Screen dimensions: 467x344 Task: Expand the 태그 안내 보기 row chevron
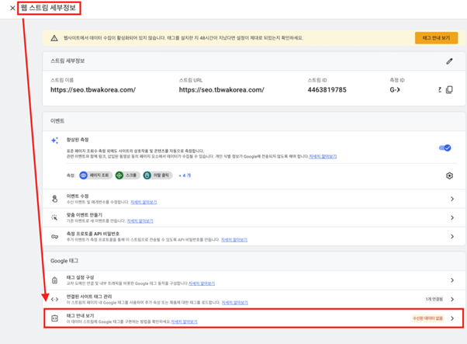[x=452, y=318]
